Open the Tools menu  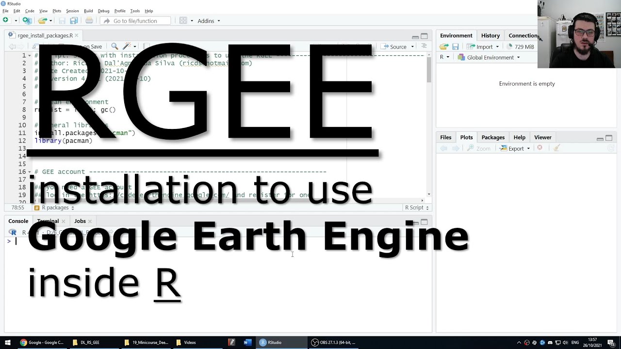[135, 11]
